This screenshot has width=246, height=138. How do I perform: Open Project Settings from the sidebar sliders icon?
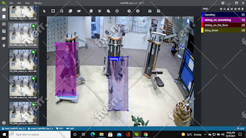coord(4,24)
